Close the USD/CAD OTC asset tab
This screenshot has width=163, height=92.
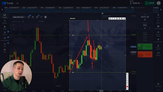28,8
